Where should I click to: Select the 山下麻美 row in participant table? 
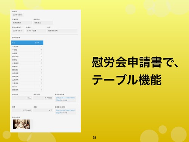pyautogui.click(x=27, y=80)
